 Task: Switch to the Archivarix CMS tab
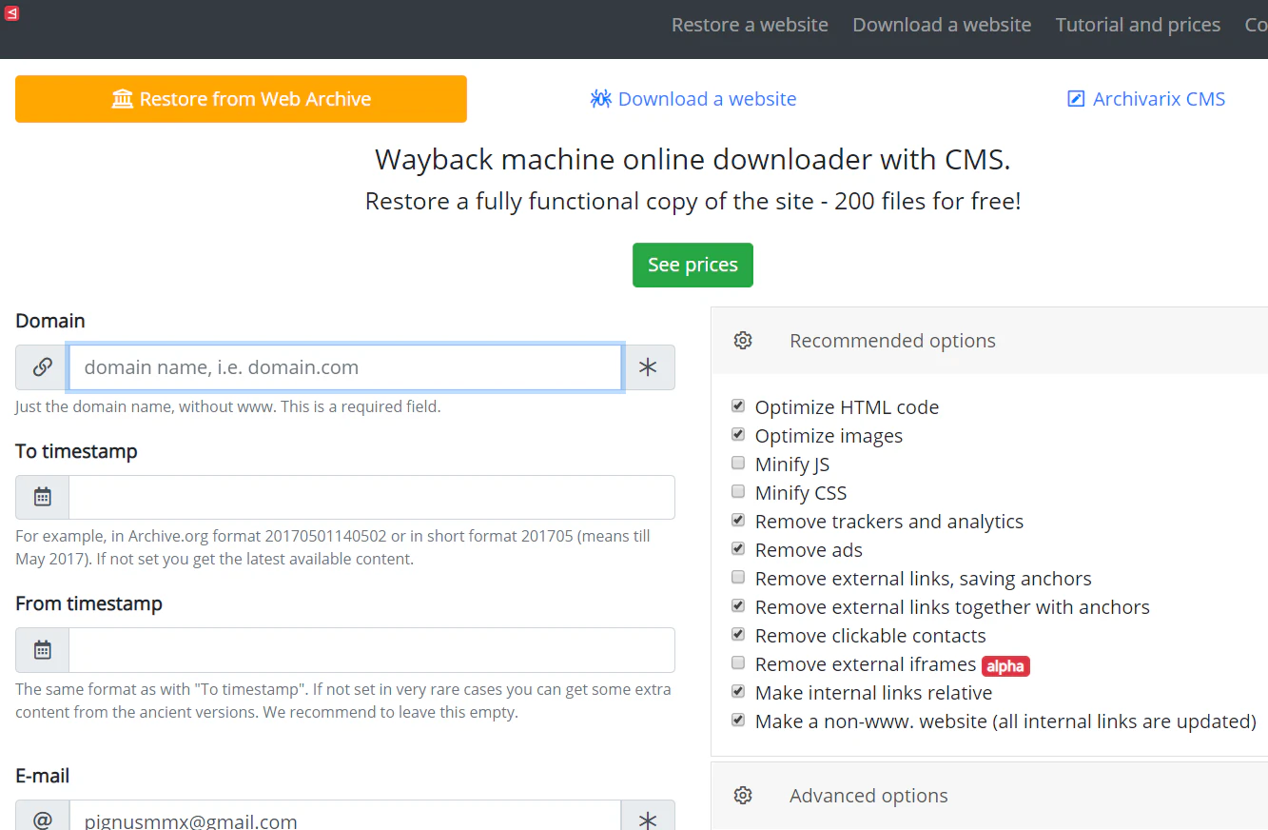coord(1146,99)
